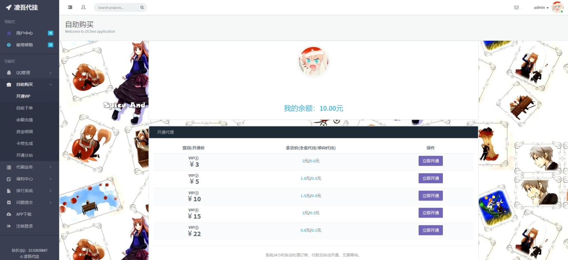Click 立即开通 for VIP② ¥5
This screenshot has height=260, width=568.
tap(431, 178)
